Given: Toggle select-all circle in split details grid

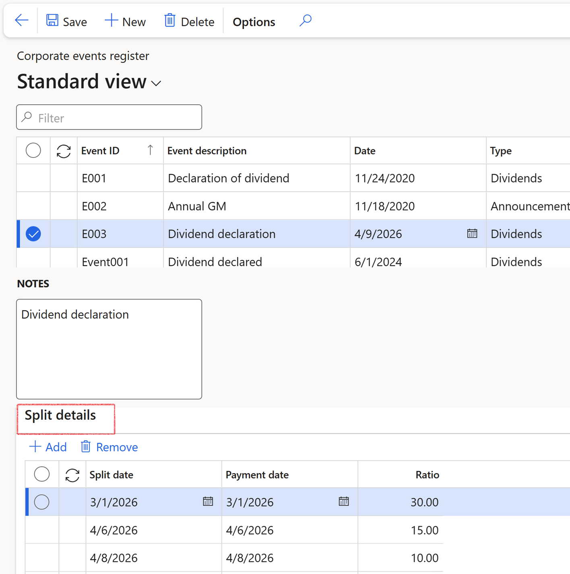Looking at the screenshot, I should (x=42, y=475).
